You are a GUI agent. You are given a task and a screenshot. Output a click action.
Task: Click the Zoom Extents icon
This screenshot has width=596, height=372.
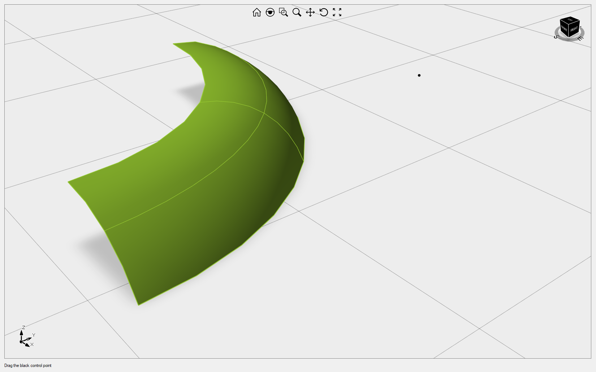coord(337,13)
